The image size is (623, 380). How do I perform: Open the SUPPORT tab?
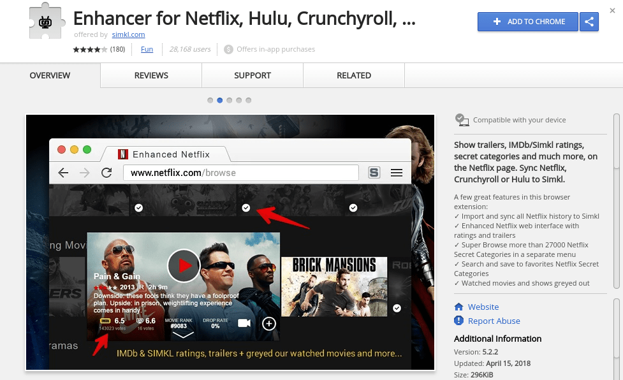(x=252, y=75)
